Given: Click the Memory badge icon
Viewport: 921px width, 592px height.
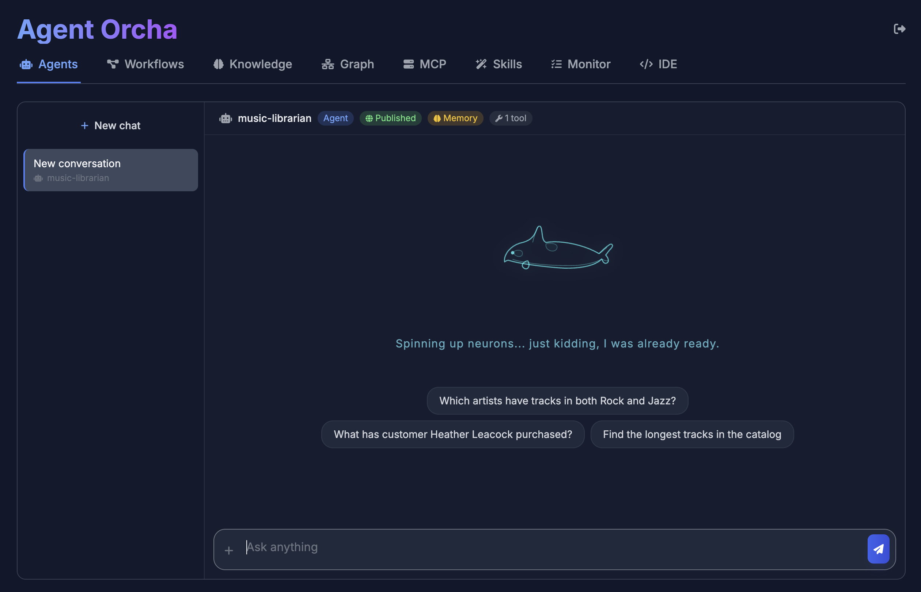Looking at the screenshot, I should click(437, 118).
